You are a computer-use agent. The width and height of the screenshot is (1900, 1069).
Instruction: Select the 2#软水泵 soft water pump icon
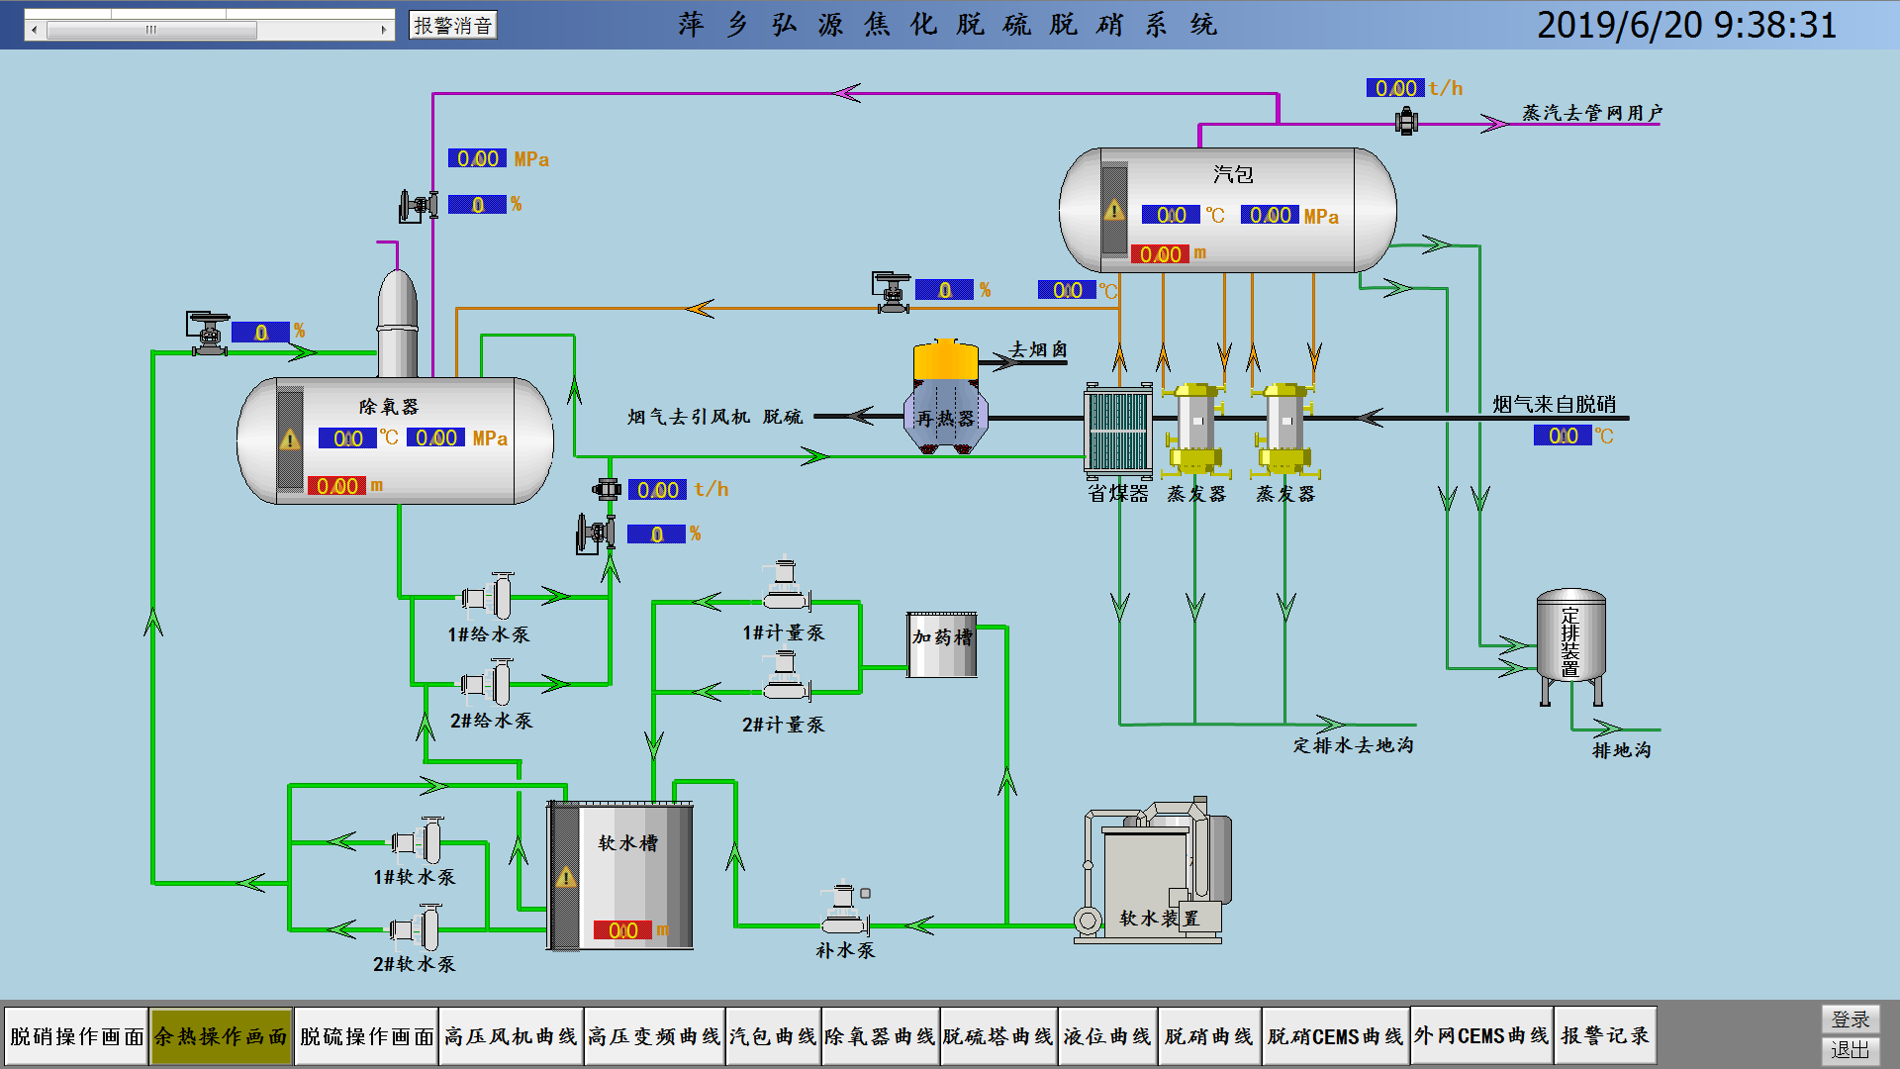click(417, 928)
